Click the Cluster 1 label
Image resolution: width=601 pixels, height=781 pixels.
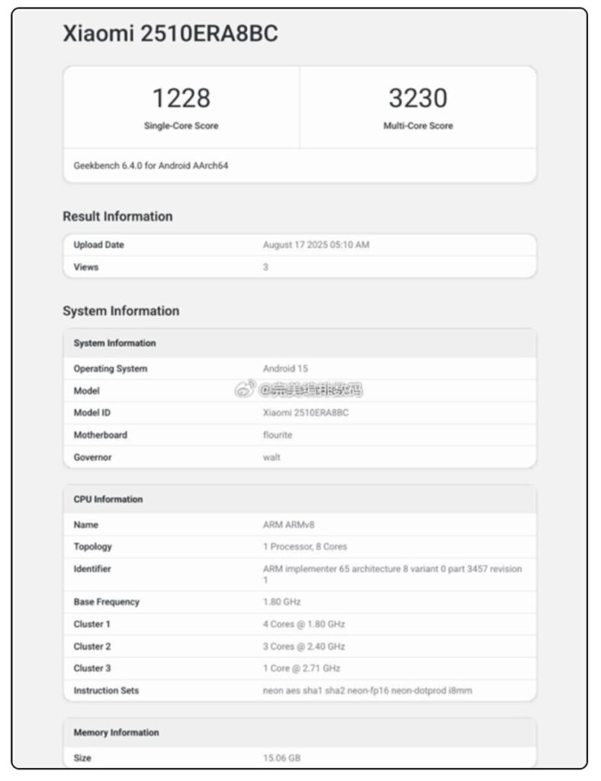[x=92, y=624]
